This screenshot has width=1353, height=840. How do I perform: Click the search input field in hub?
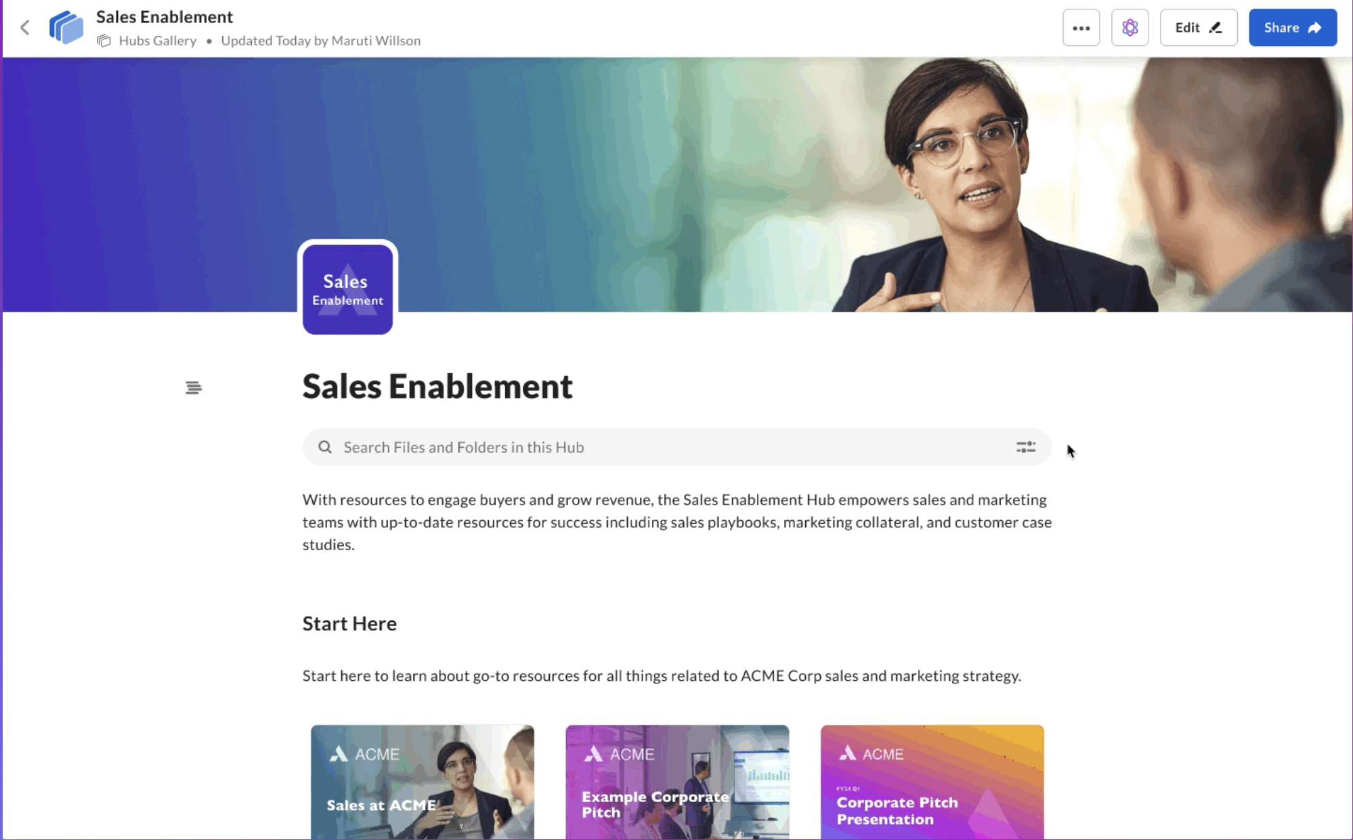(x=674, y=446)
